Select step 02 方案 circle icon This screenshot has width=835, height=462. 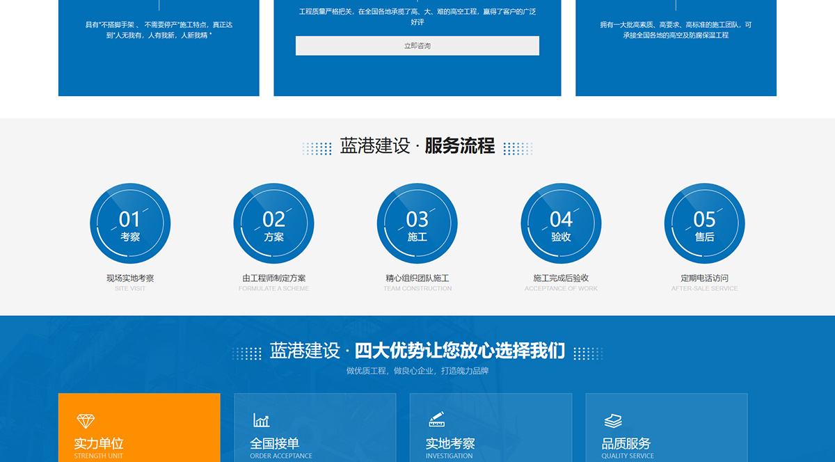pos(273,223)
